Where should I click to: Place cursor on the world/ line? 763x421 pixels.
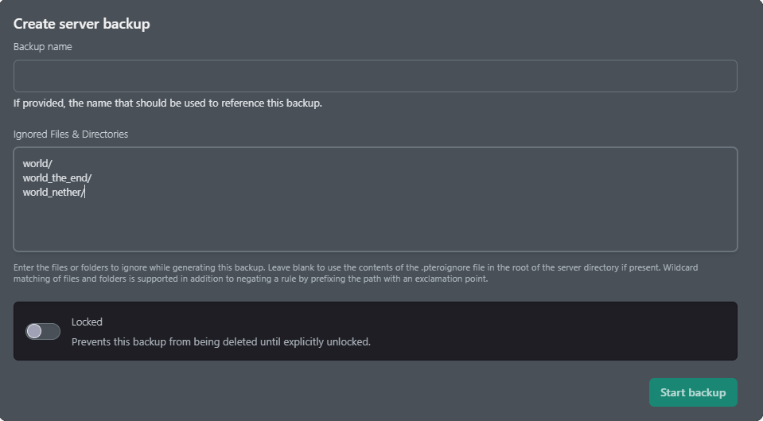[x=37, y=163]
